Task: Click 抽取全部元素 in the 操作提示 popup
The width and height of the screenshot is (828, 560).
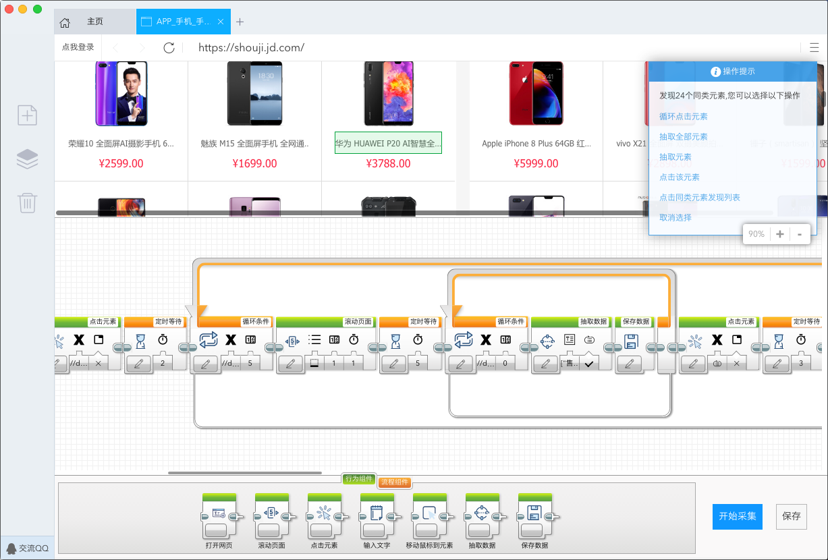Action: pos(684,137)
